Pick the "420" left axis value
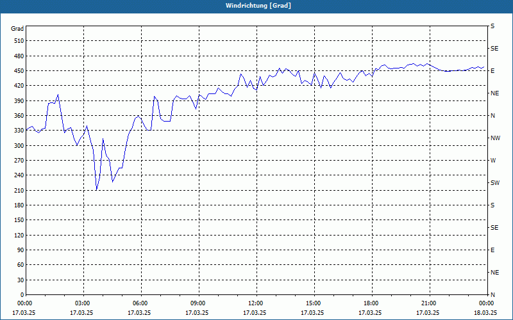Screen dimensions: 513x320 coord(19,86)
